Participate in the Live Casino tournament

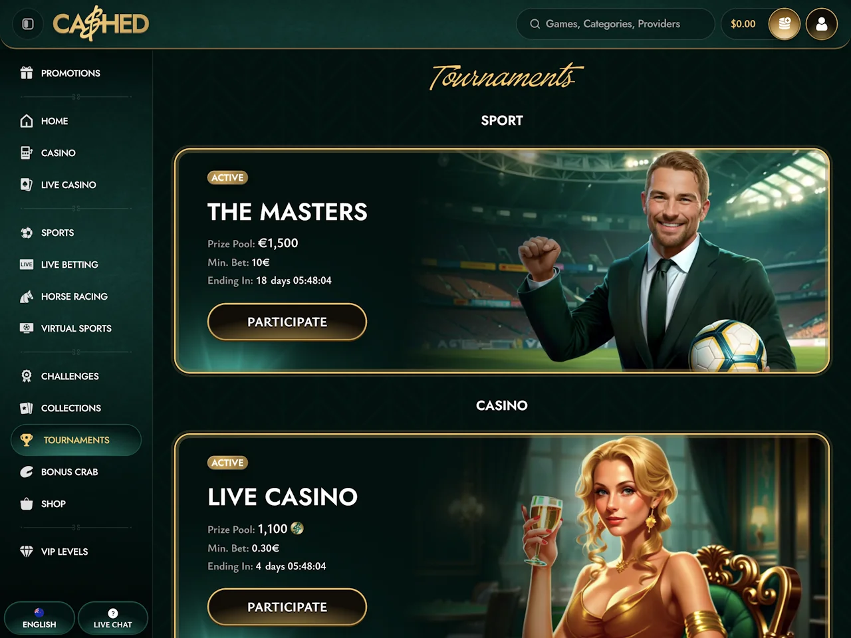(287, 607)
